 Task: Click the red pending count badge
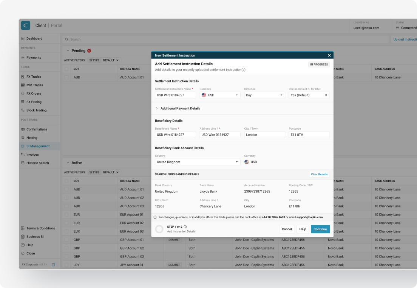click(x=90, y=51)
